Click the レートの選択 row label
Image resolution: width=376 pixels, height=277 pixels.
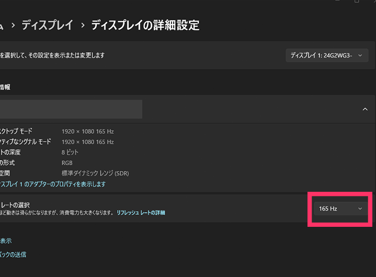(15, 204)
